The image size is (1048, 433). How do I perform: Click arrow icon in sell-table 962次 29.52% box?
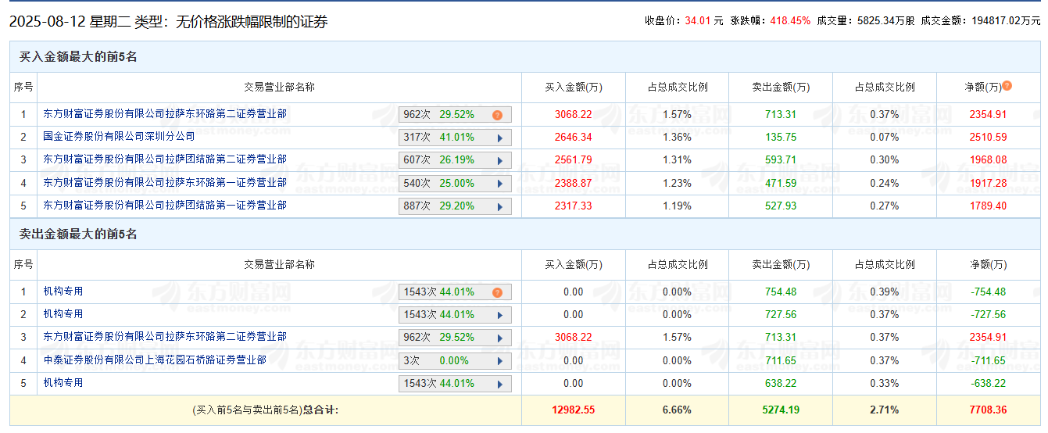(x=500, y=338)
